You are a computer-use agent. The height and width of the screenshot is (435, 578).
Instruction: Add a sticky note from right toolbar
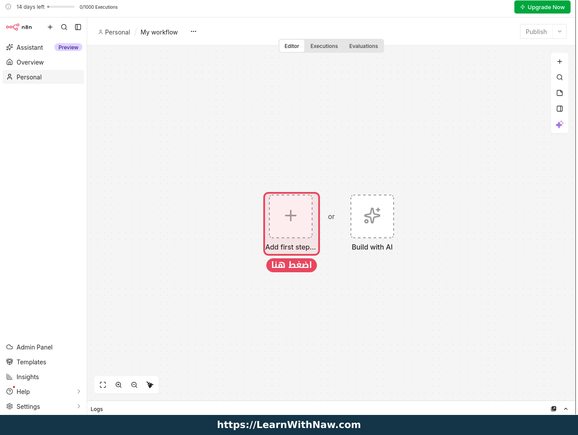coord(560,93)
